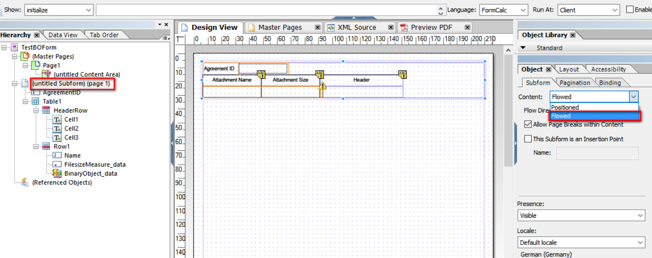652x258 pixels.
Task: Click the Master Pages node icon
Action: (25, 56)
